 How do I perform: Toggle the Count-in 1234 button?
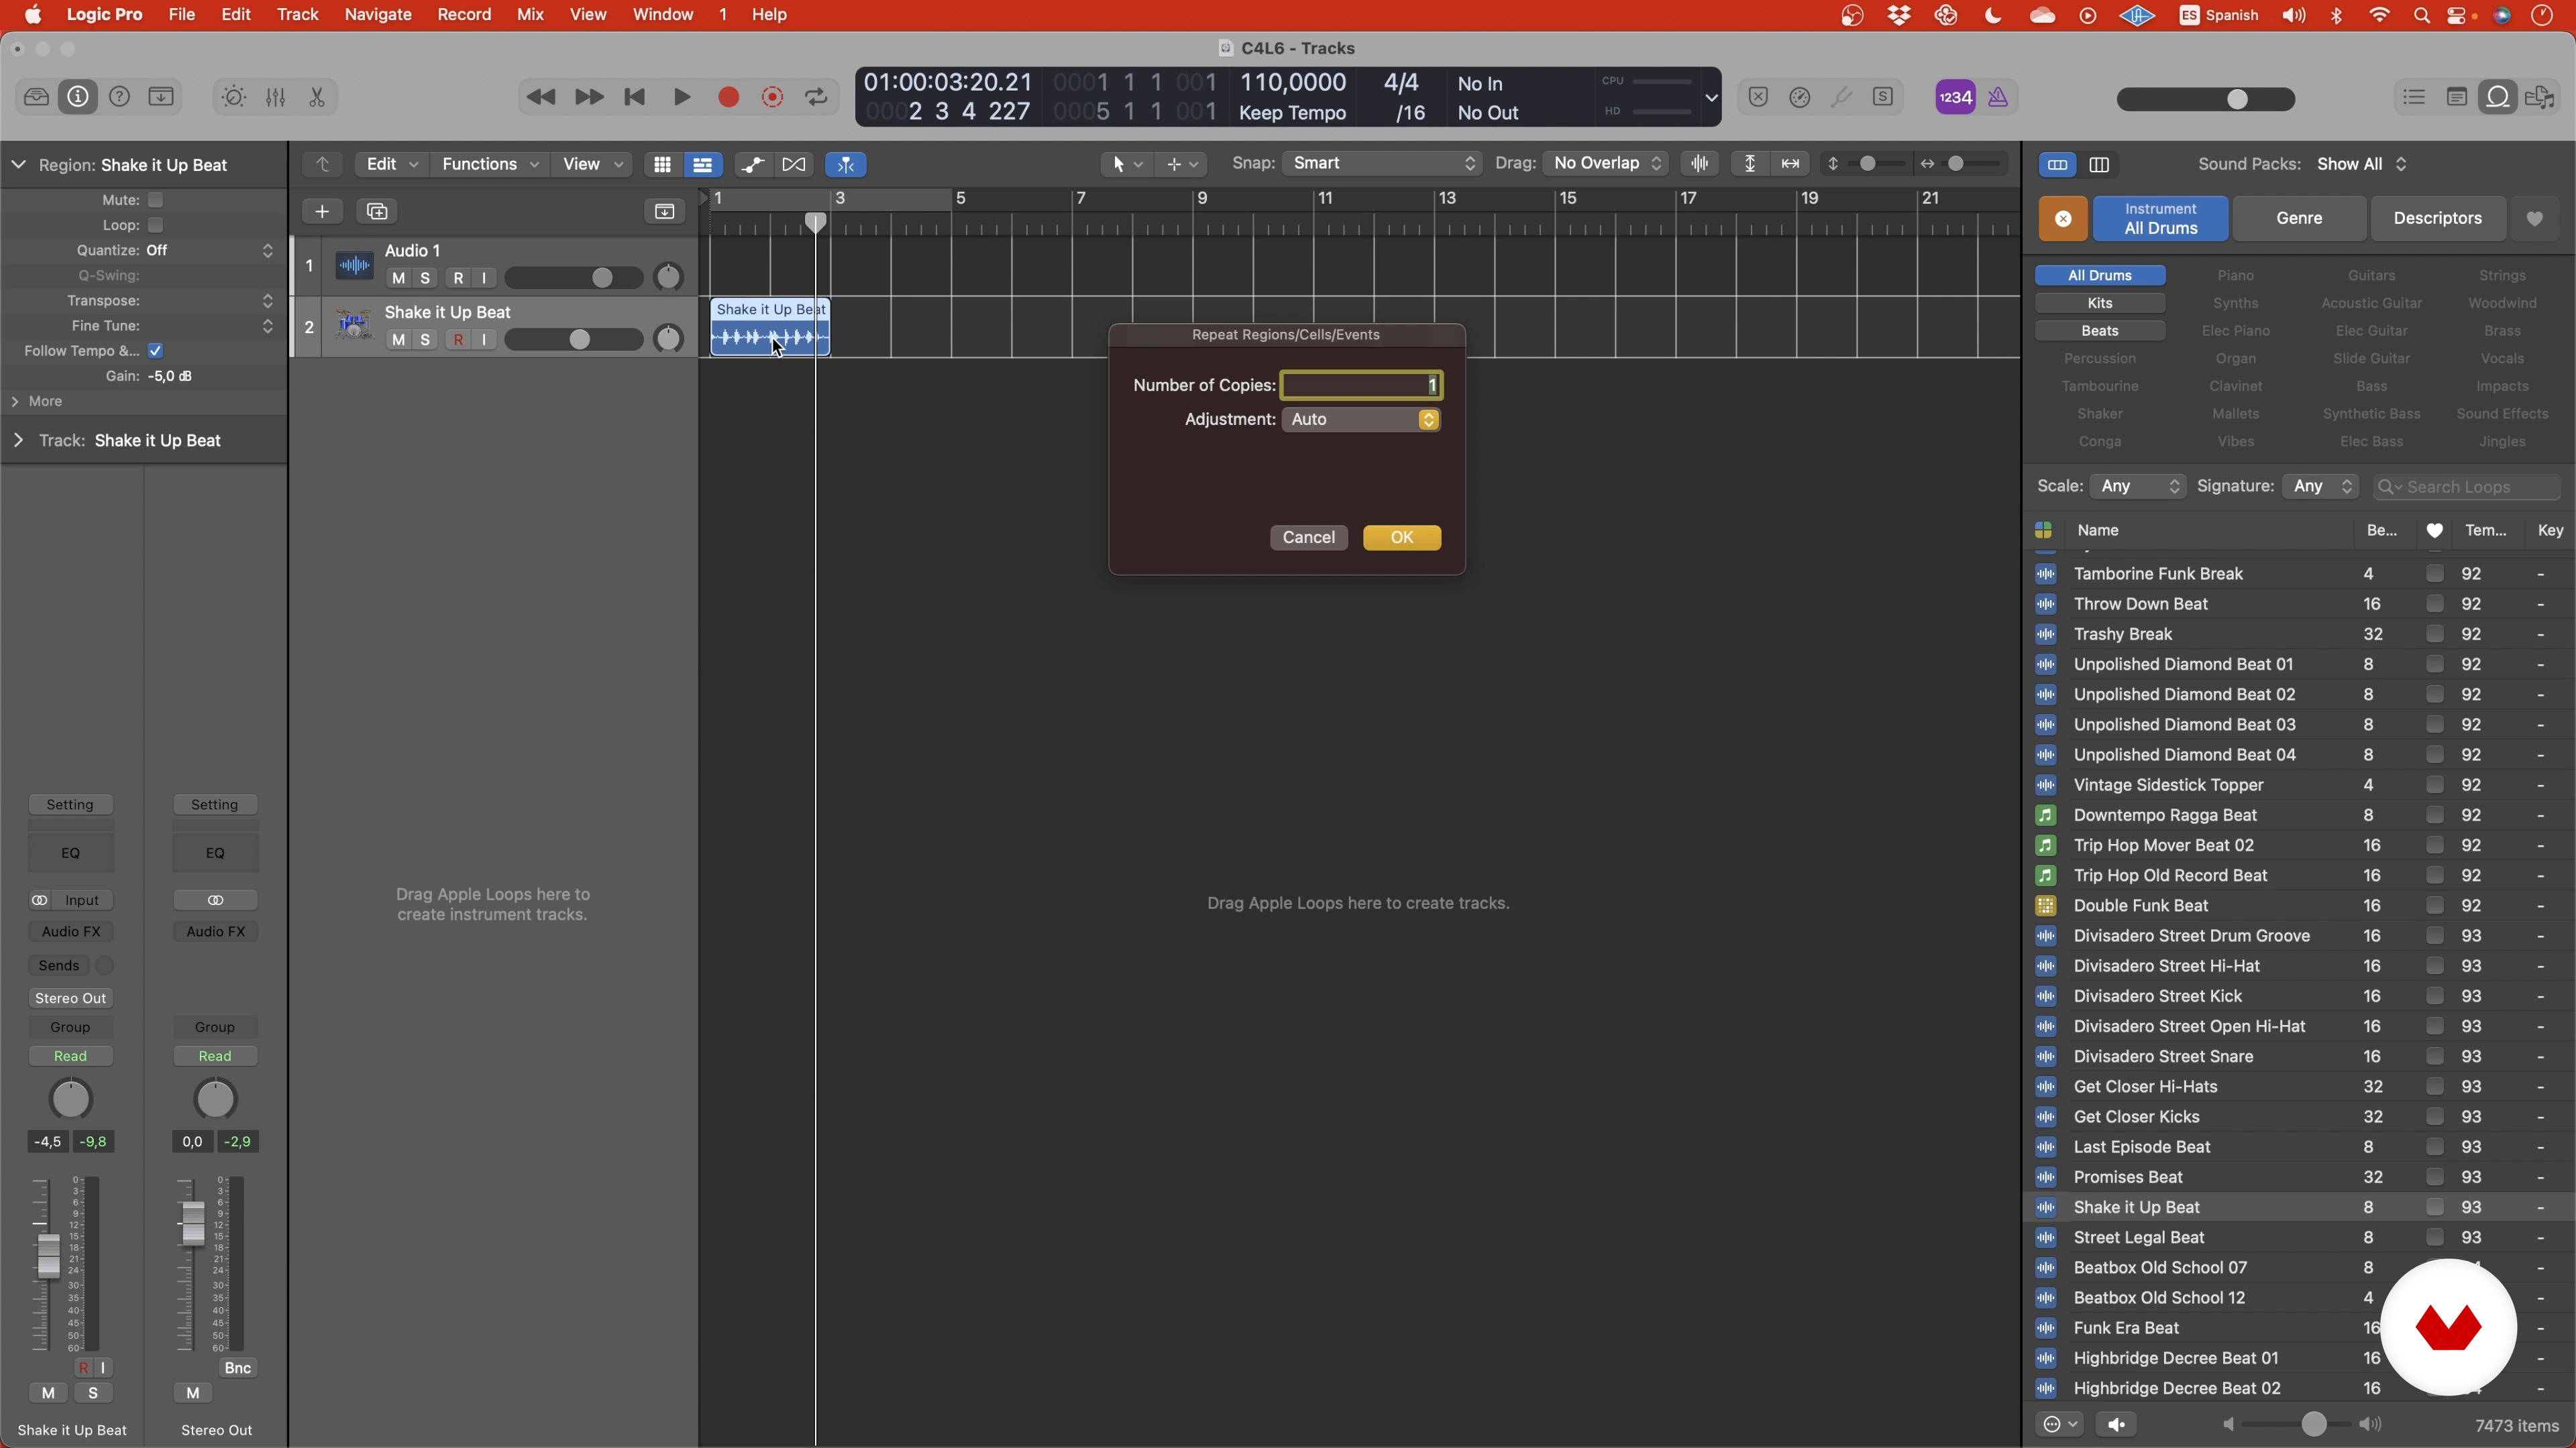[1955, 97]
